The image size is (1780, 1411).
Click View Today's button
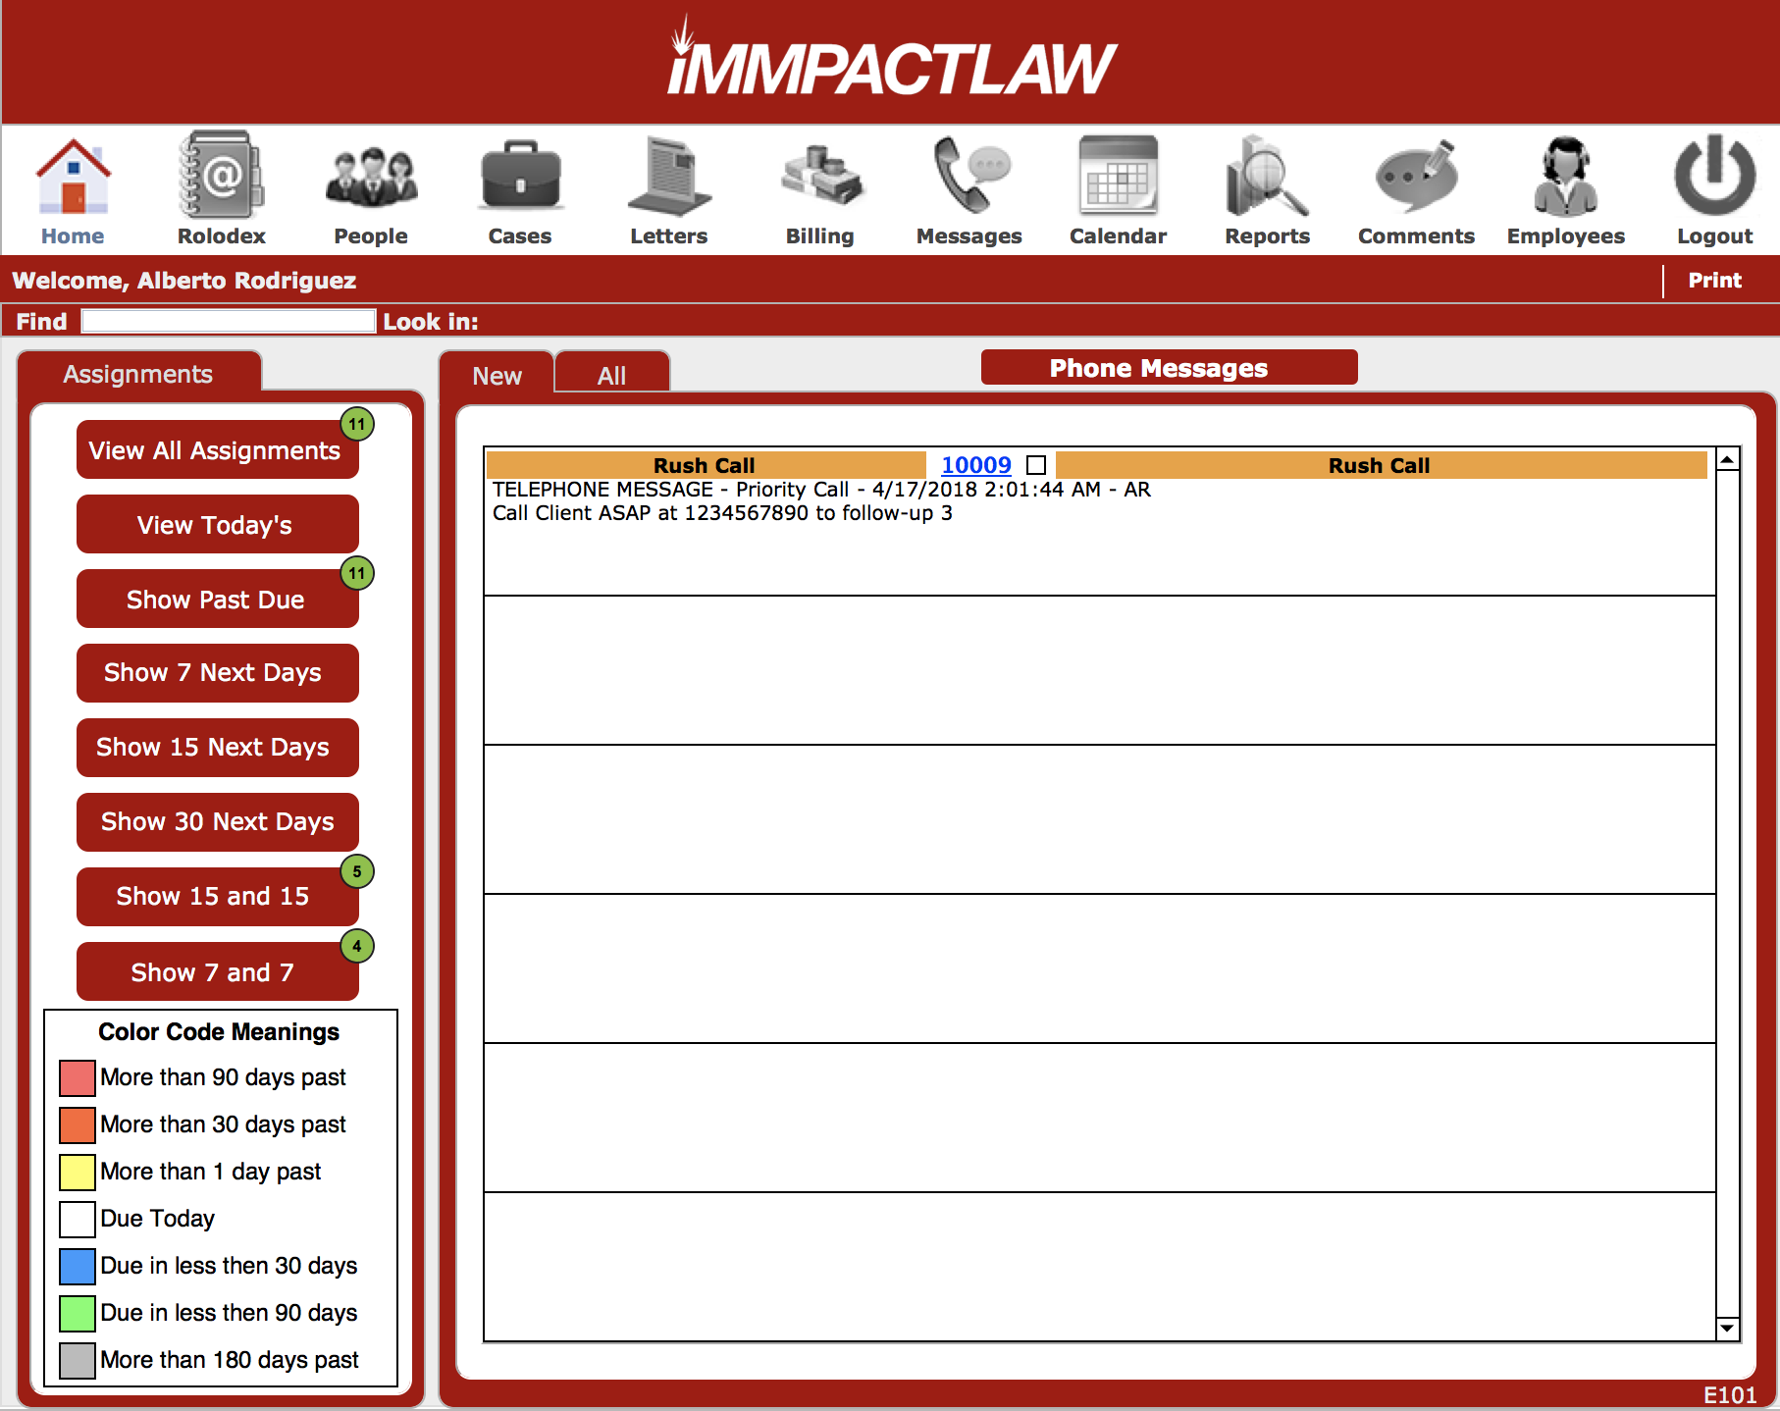218,525
